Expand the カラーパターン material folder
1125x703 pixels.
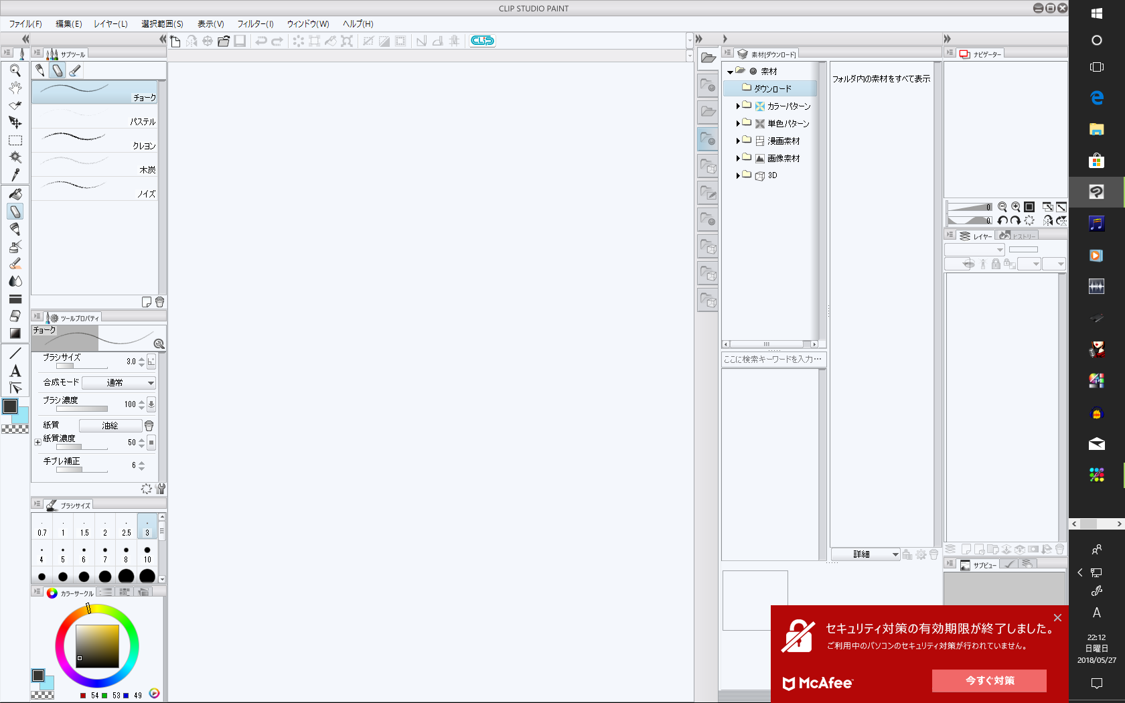[738, 106]
